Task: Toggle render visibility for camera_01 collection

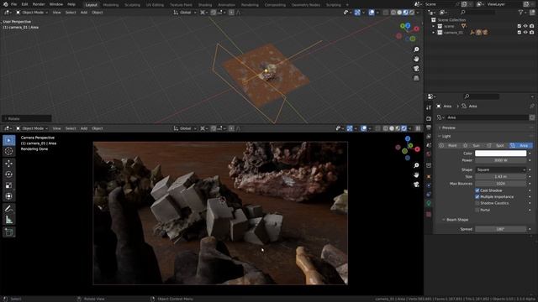Action: pos(531,33)
